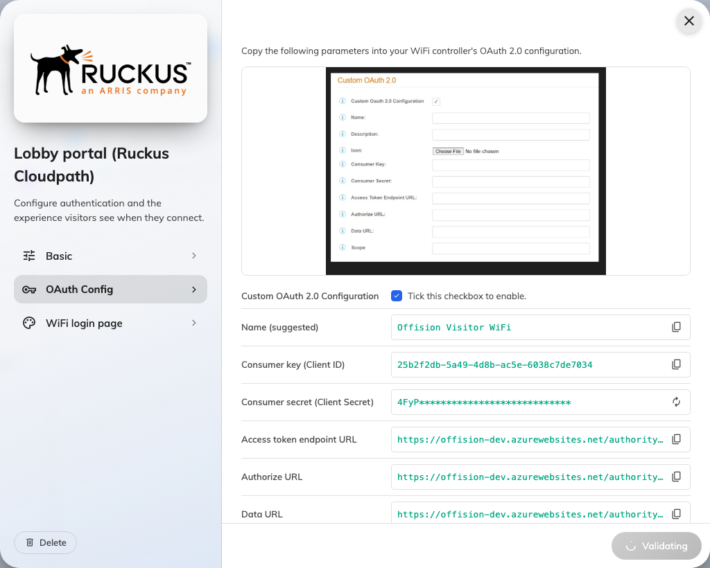Click the OAuth Config key icon
Viewport: 710px width, 568px height.
point(29,290)
